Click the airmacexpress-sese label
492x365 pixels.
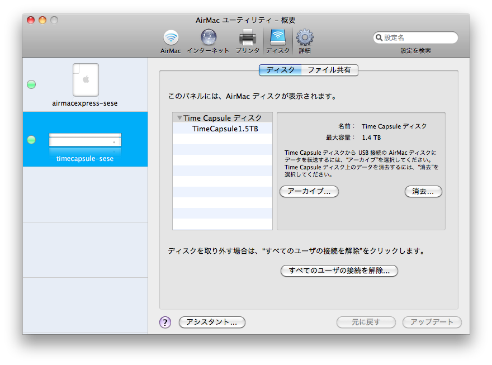(x=85, y=103)
